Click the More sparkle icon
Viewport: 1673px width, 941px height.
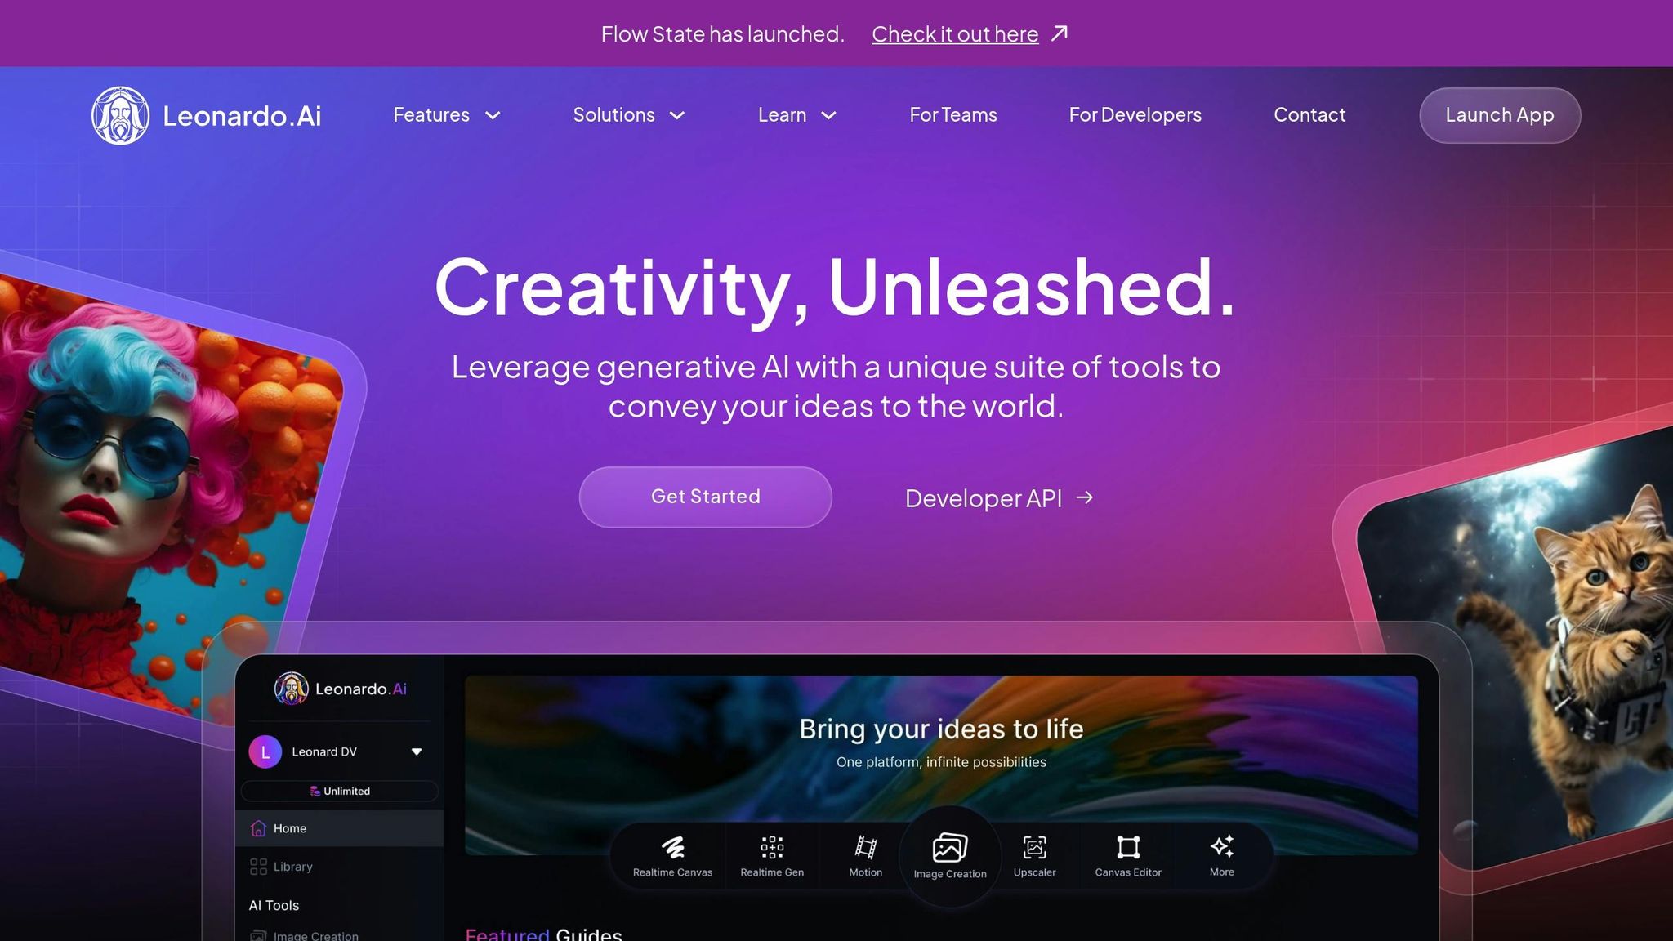click(x=1222, y=846)
